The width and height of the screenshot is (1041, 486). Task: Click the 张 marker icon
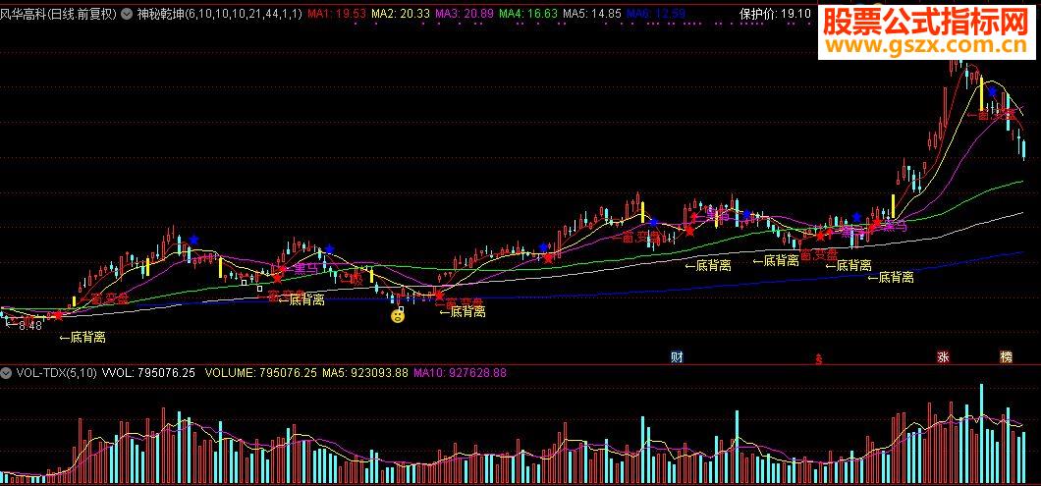point(943,357)
